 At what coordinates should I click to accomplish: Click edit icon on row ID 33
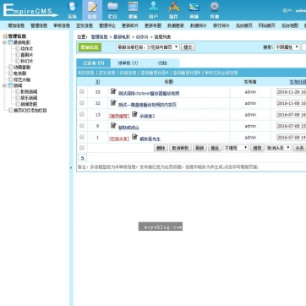coord(113,91)
